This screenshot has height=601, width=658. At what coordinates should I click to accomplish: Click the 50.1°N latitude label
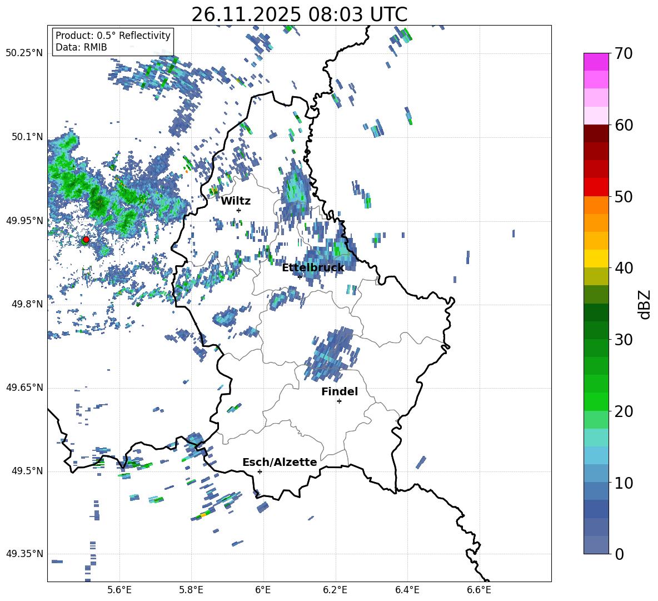(27, 137)
